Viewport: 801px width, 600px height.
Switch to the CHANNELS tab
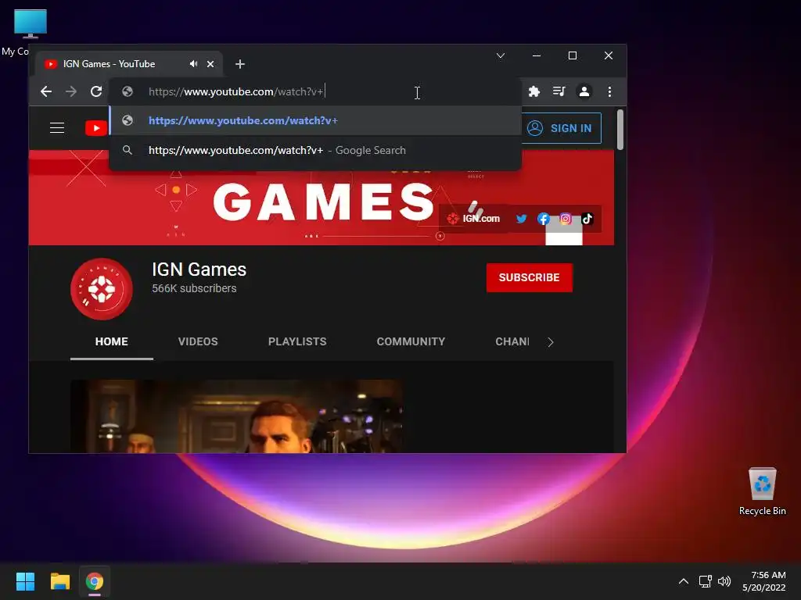[512, 342]
